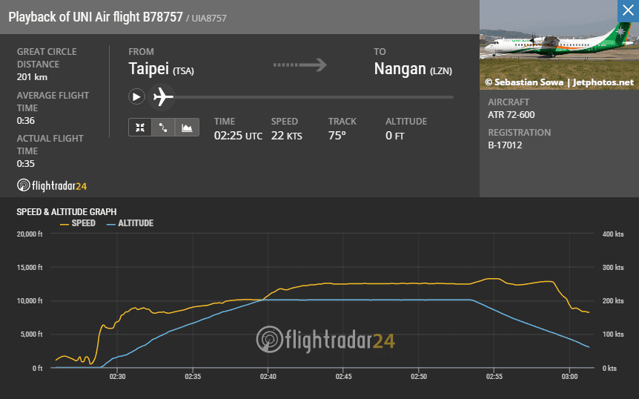
Task: Click the blue ALTITUDE legend entry
Action: pyautogui.click(x=130, y=223)
